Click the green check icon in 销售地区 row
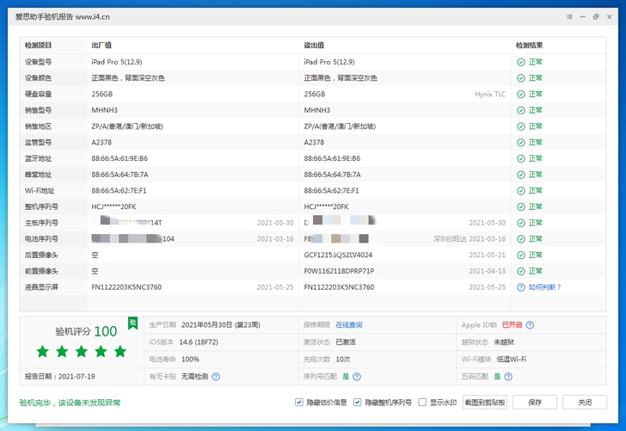Image resolution: width=626 pixels, height=431 pixels. [521, 126]
